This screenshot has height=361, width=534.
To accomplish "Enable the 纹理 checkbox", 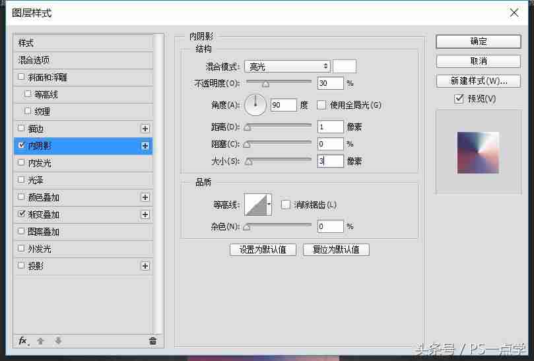I will (28, 111).
